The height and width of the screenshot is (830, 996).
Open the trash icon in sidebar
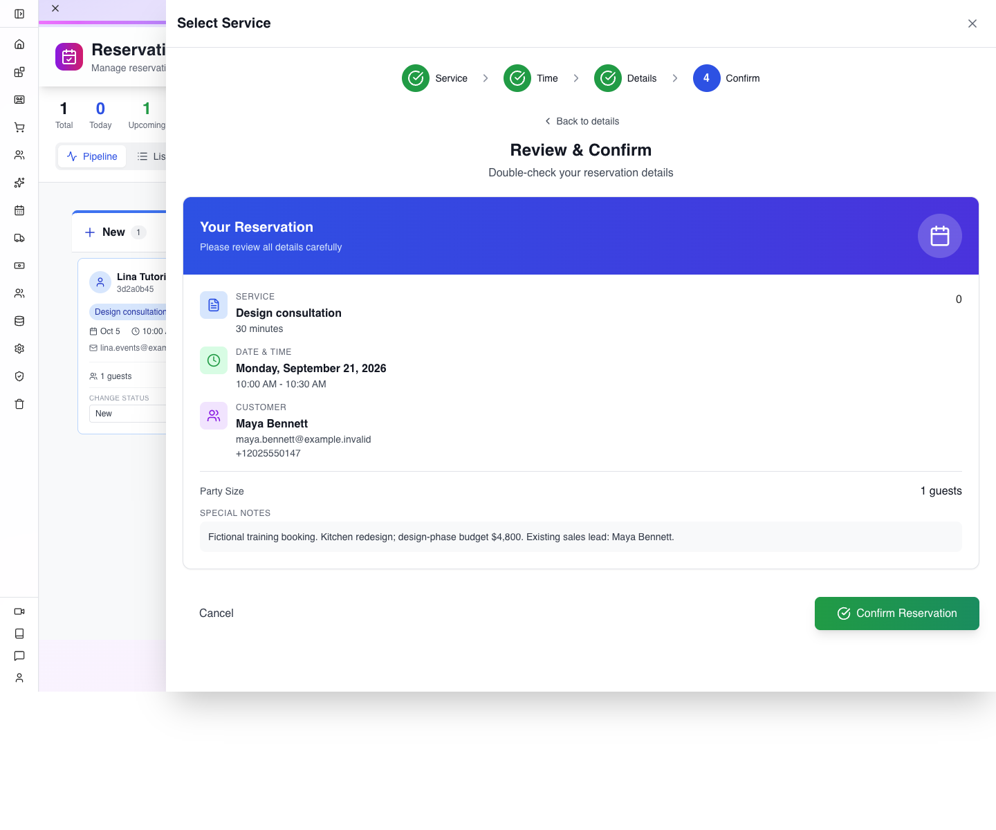[x=19, y=404]
